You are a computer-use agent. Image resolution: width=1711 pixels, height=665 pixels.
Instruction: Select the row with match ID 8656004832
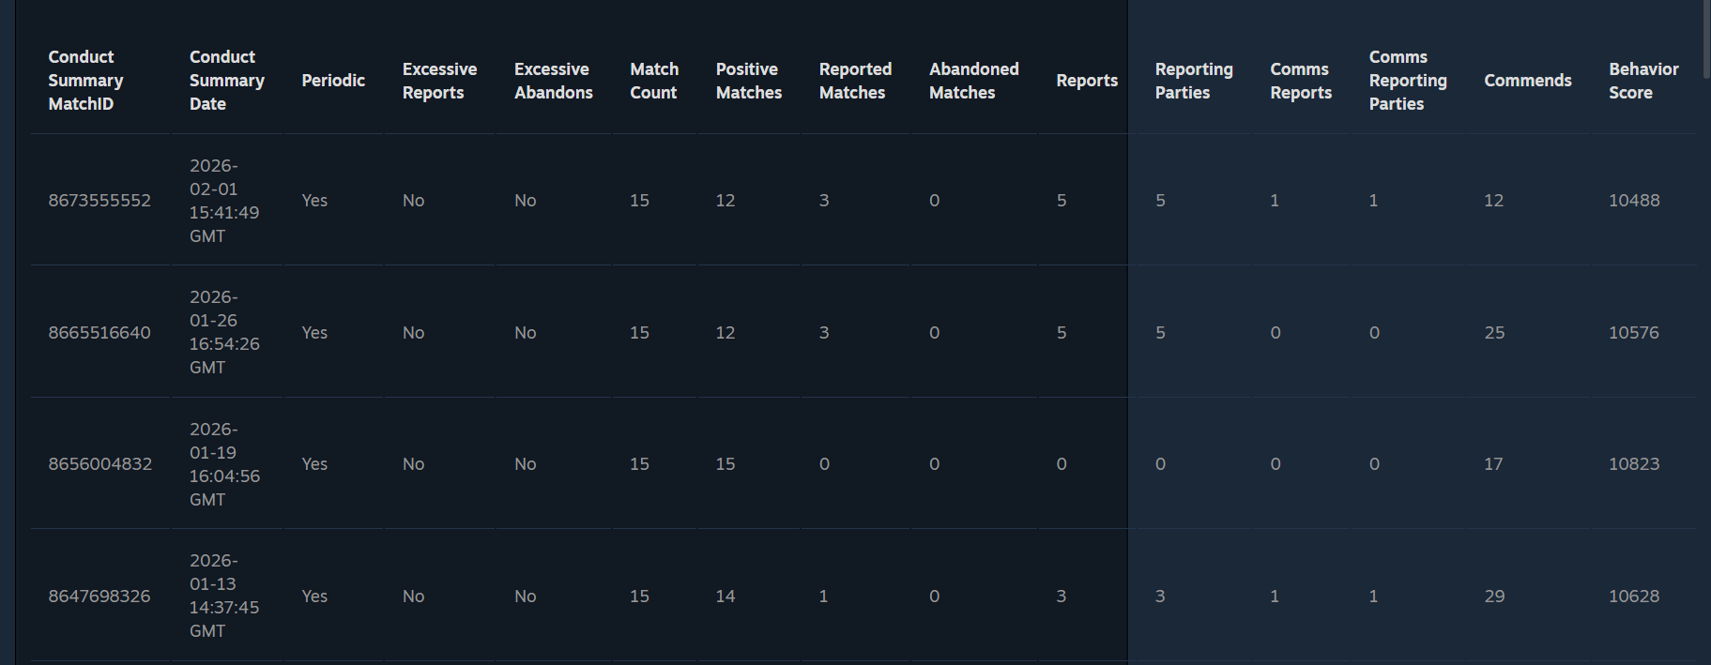(x=100, y=464)
